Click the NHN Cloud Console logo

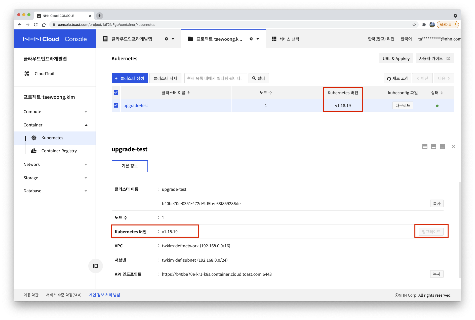(x=55, y=39)
